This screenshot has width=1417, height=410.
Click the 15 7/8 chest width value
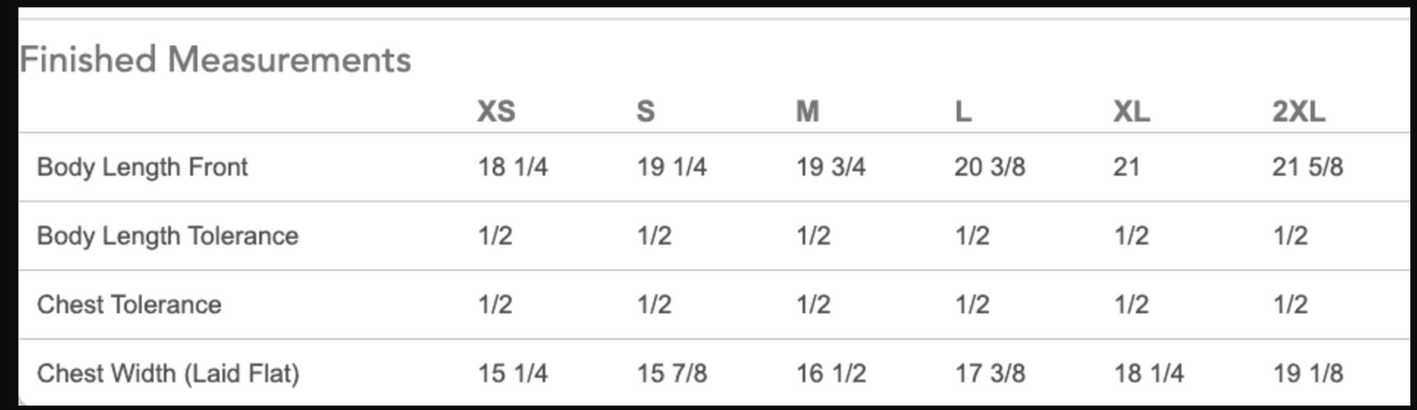point(672,373)
